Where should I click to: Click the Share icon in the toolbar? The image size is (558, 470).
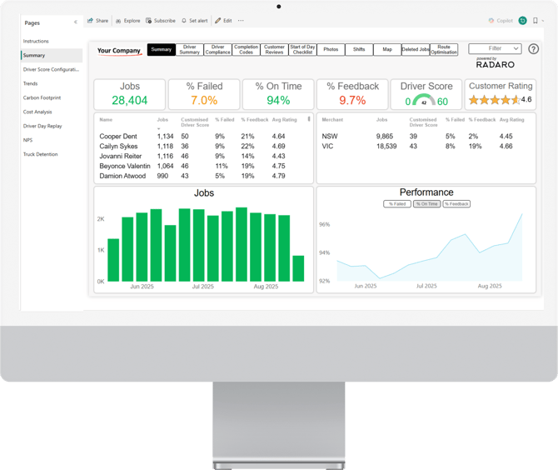tap(90, 21)
